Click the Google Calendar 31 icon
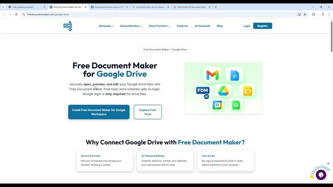Viewport: 333px width, 187px height. click(217, 105)
